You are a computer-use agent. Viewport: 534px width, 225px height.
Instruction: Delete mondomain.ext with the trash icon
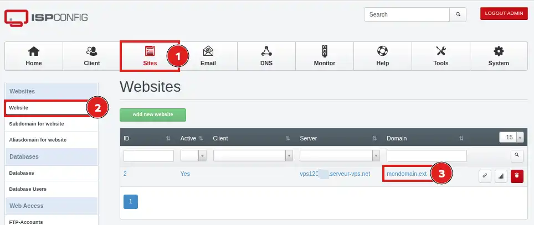click(x=517, y=176)
